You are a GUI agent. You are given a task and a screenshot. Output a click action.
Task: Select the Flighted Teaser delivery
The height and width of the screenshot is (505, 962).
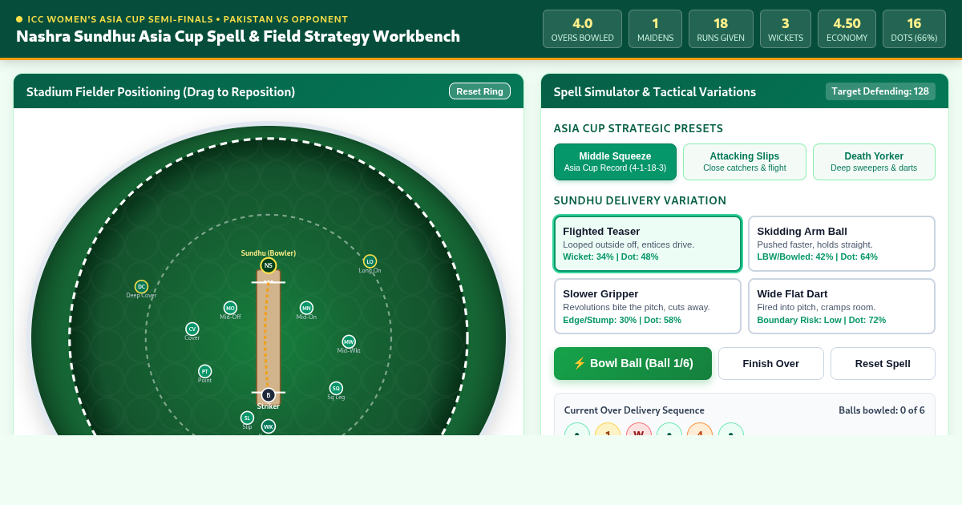(x=648, y=244)
